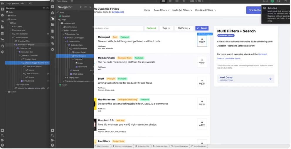Click Home in site navigation menu
The width and height of the screenshot is (291, 149).
(x=147, y=10)
